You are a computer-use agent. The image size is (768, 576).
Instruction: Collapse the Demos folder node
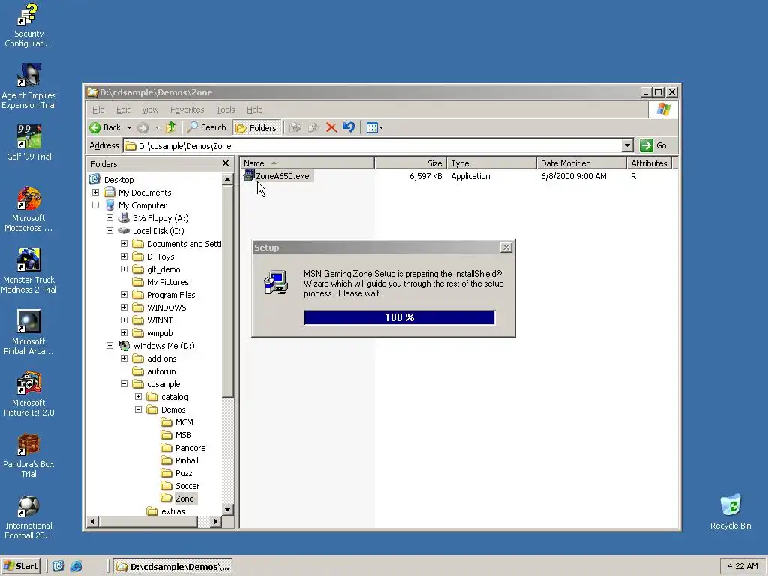(x=139, y=409)
